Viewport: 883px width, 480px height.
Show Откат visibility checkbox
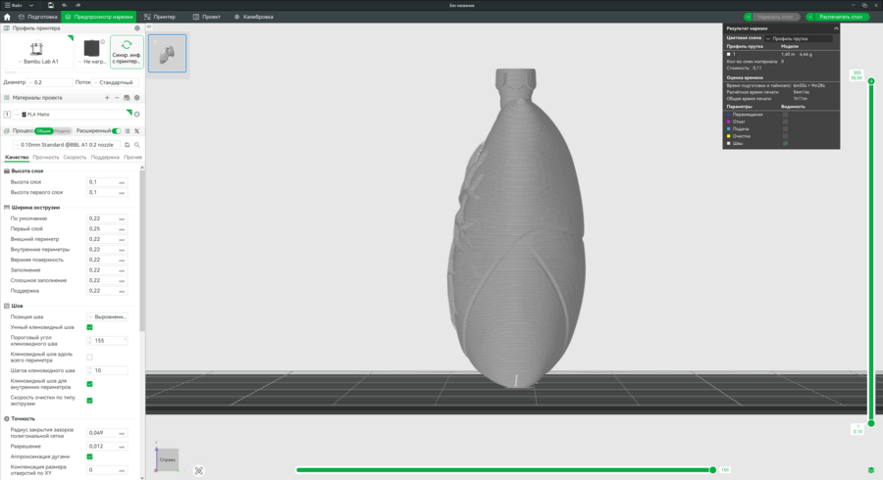click(x=785, y=121)
